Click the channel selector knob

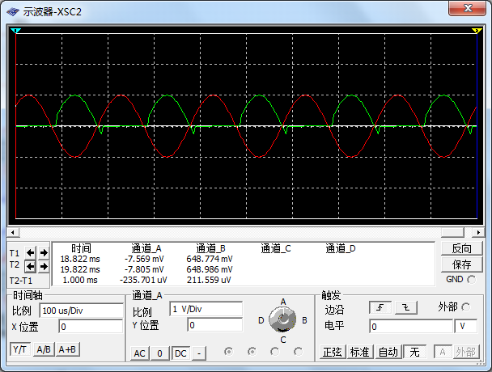pyautogui.click(x=282, y=319)
